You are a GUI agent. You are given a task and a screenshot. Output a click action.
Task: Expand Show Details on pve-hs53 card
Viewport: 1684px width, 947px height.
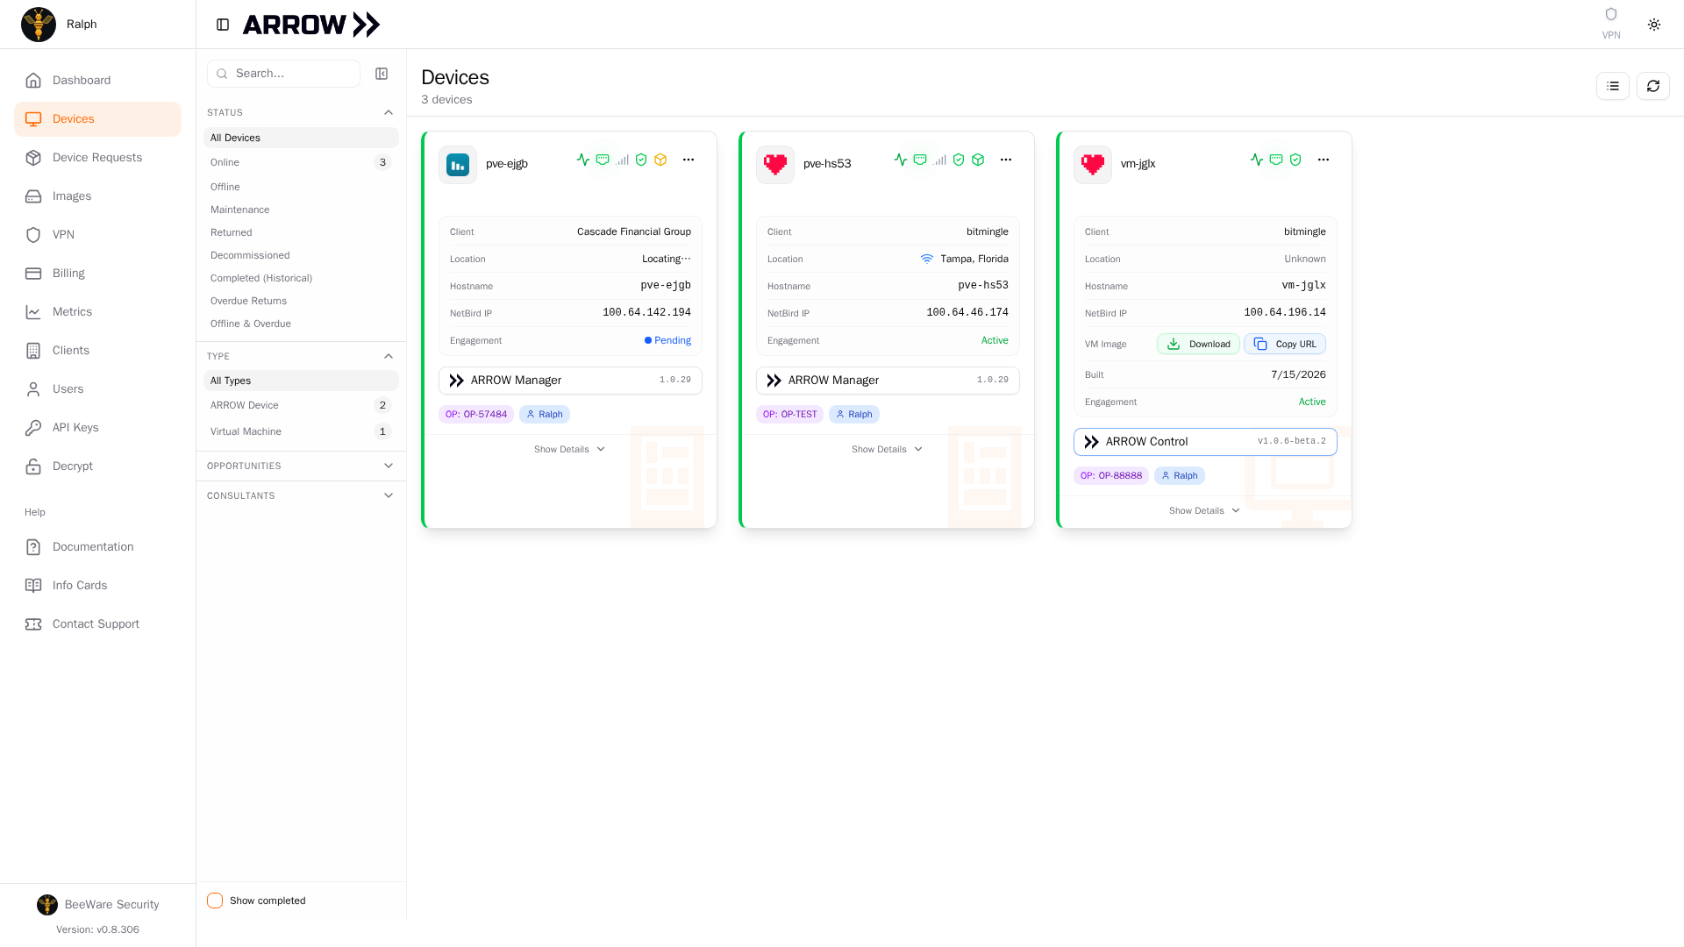888,449
